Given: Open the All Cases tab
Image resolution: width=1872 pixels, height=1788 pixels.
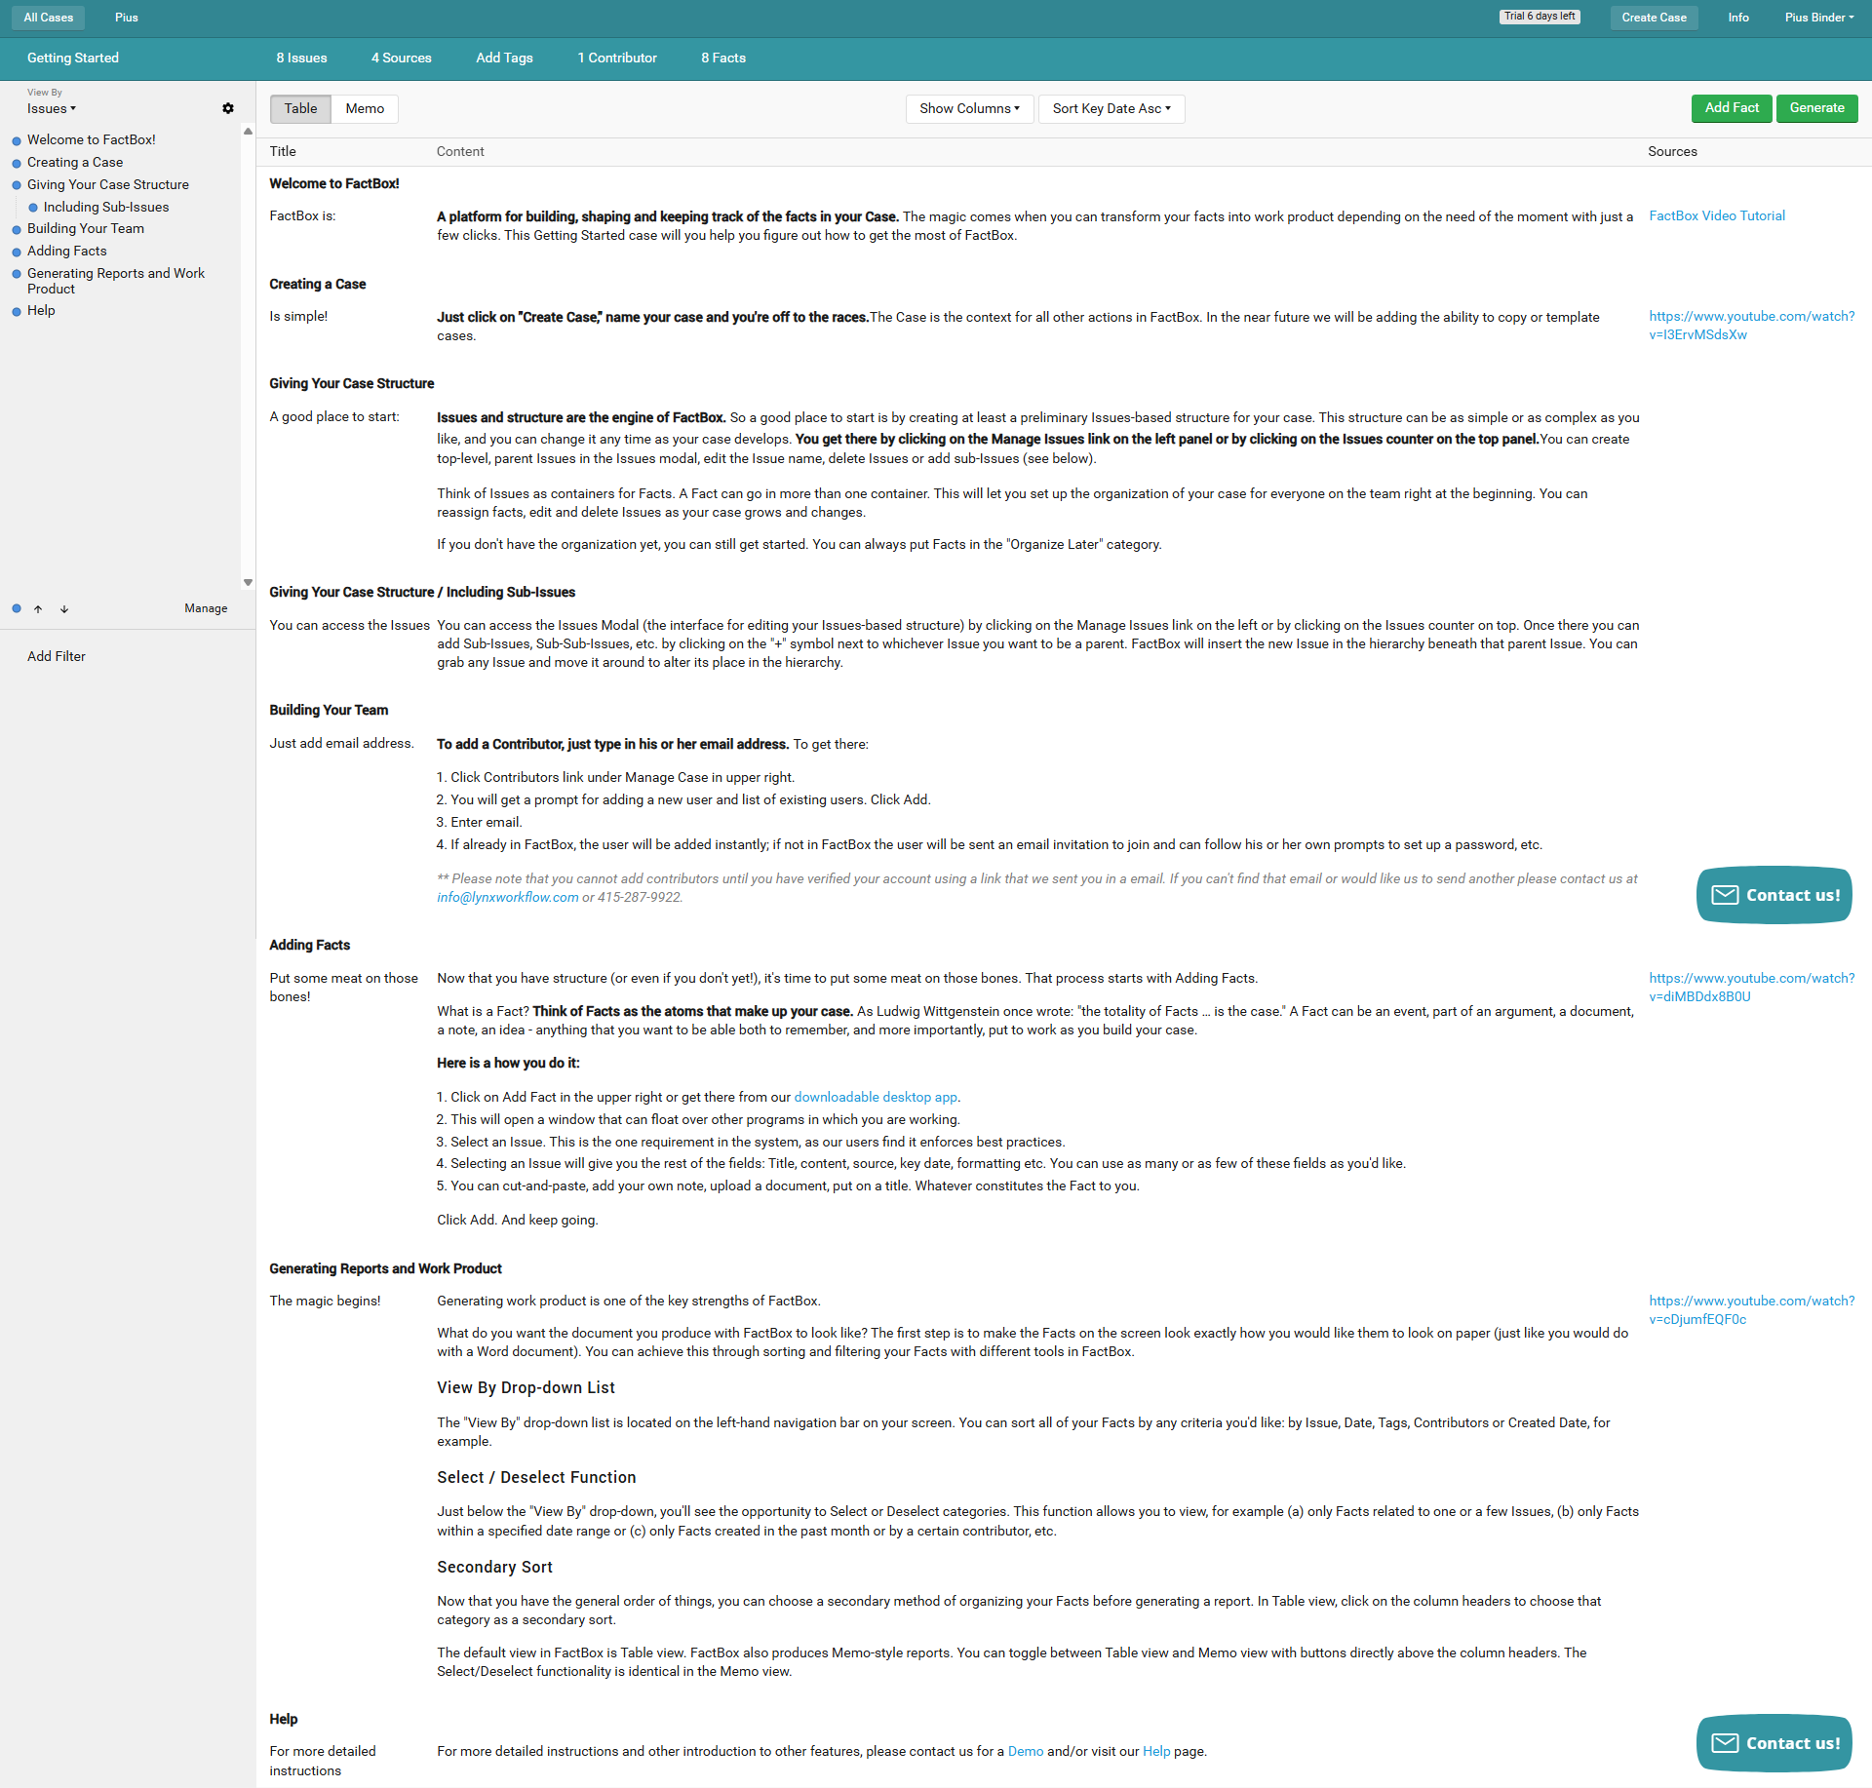Looking at the screenshot, I should (49, 18).
